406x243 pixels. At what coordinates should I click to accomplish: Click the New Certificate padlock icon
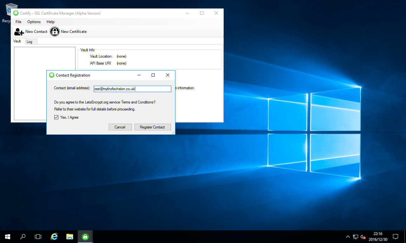[x=55, y=32]
